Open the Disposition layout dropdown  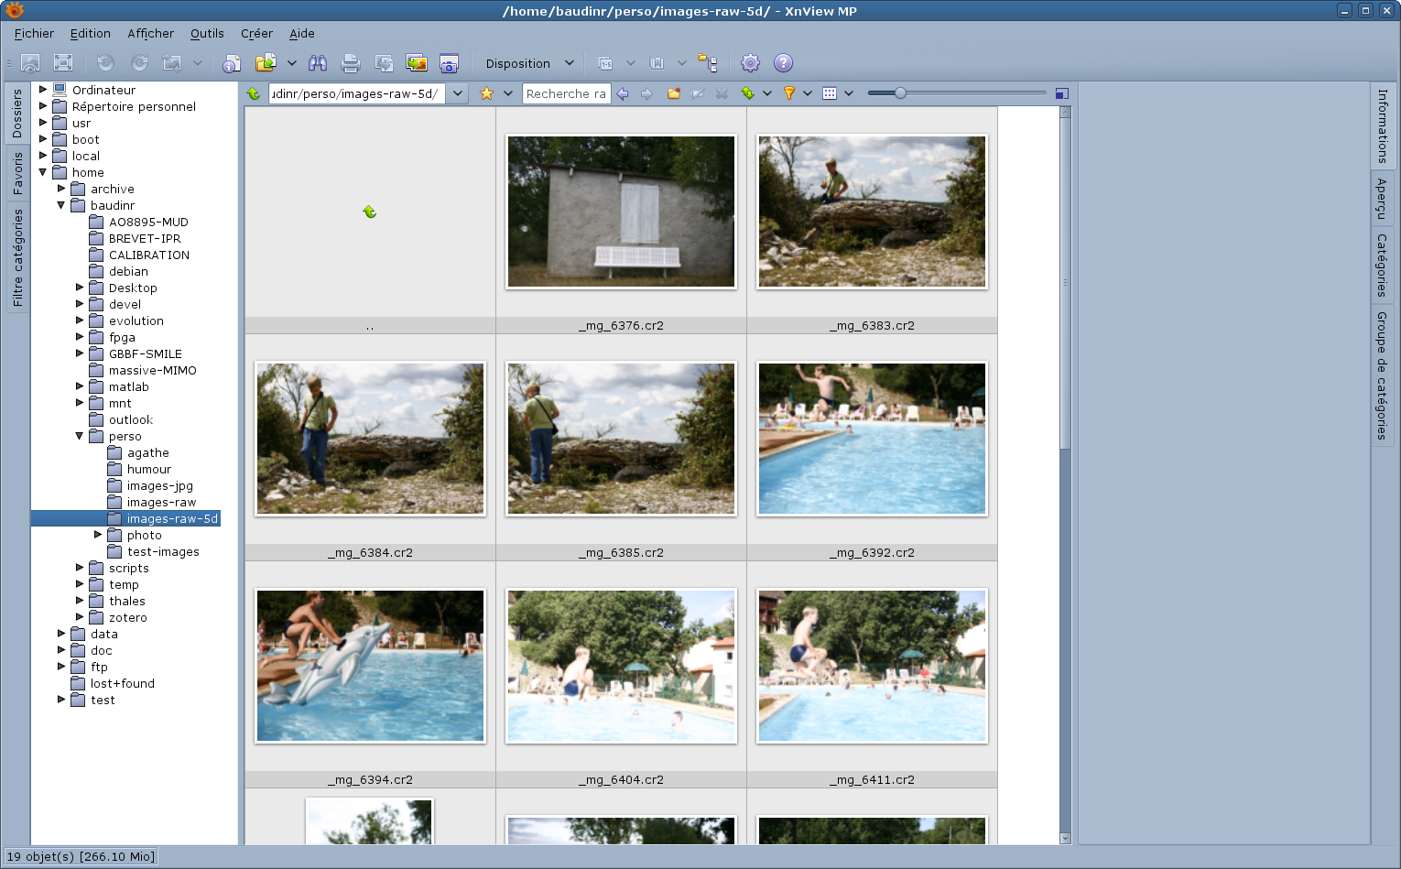529,63
